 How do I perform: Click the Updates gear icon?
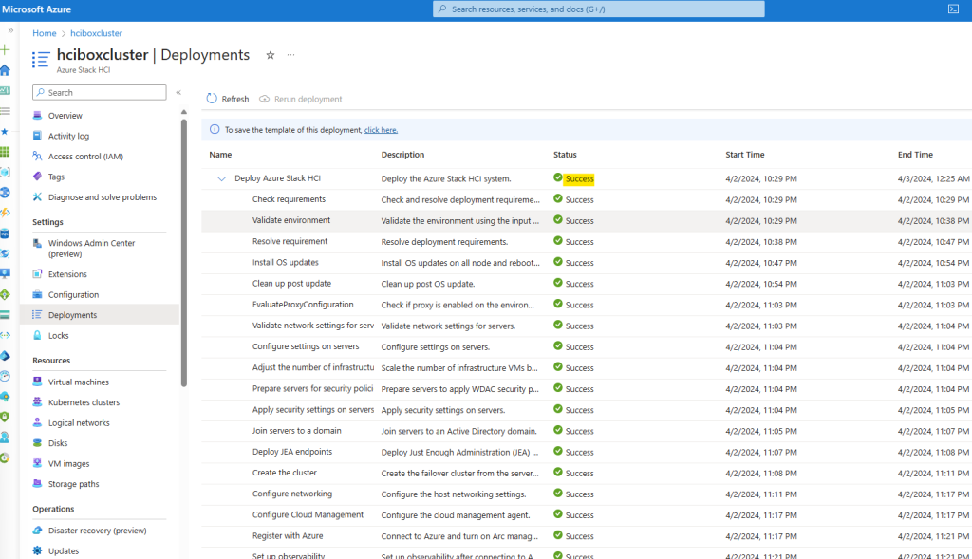coord(37,551)
